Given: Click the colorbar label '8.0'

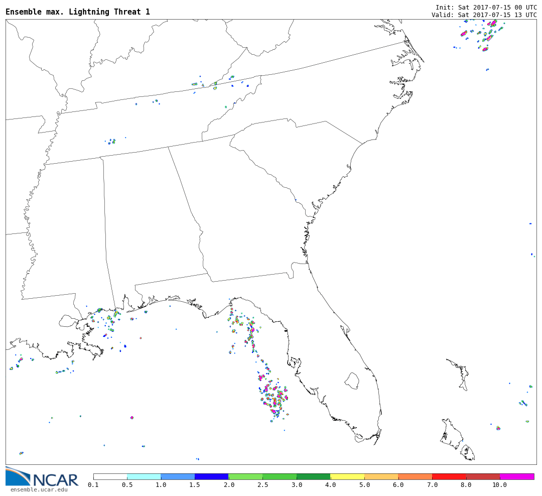Looking at the screenshot, I should point(466,485).
